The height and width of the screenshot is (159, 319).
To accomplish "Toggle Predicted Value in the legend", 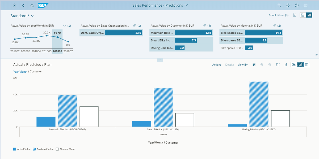I will click(43, 149).
